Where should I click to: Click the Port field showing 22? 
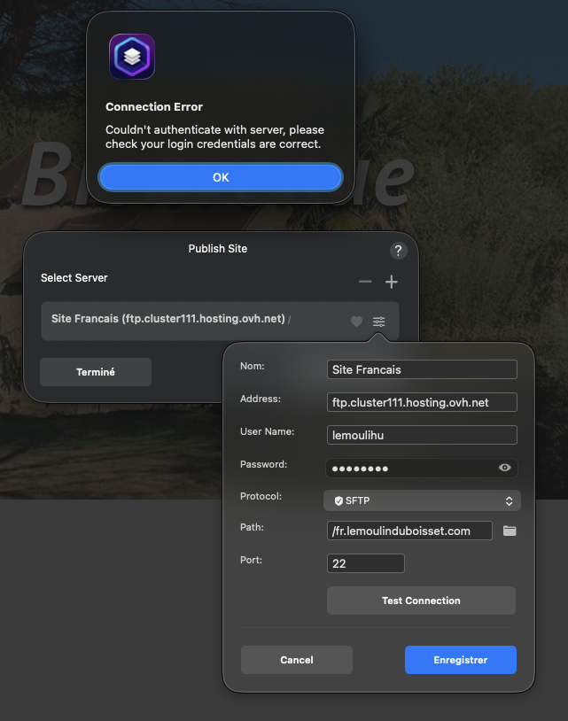366,563
